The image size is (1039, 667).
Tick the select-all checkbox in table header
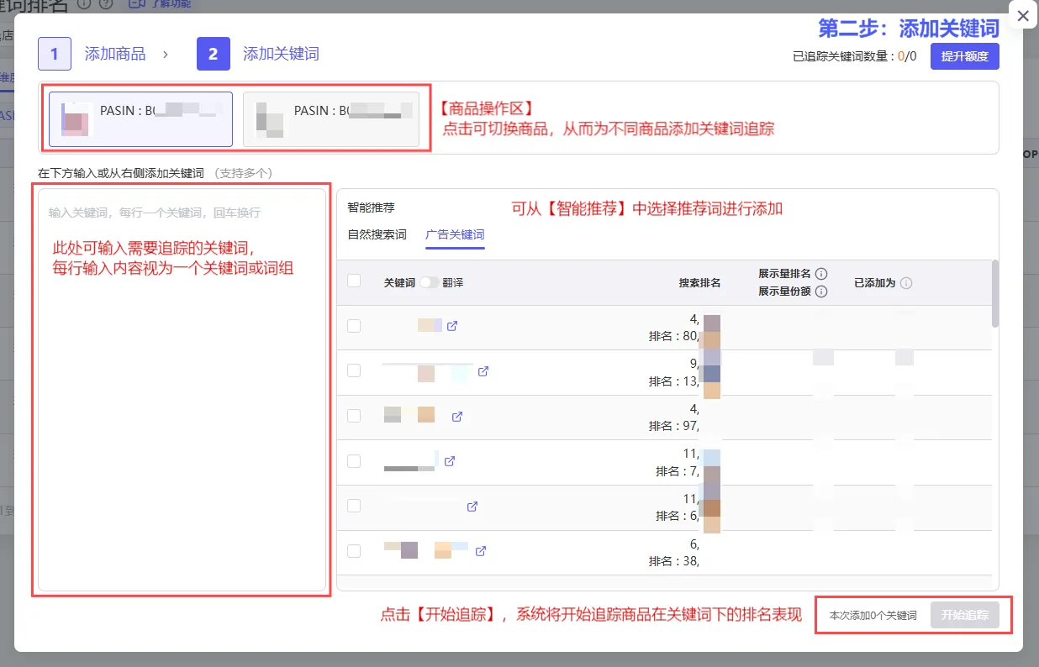354,281
